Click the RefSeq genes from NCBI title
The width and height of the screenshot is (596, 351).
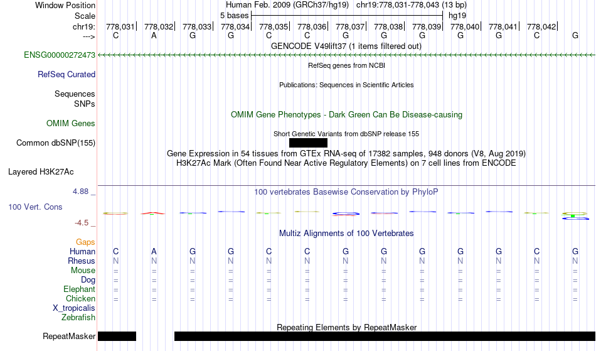347,65
